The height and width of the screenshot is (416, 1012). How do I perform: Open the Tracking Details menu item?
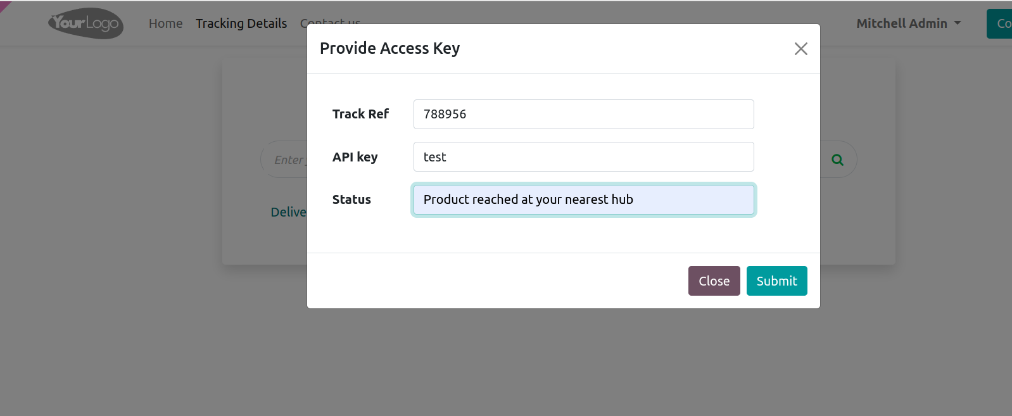click(241, 23)
